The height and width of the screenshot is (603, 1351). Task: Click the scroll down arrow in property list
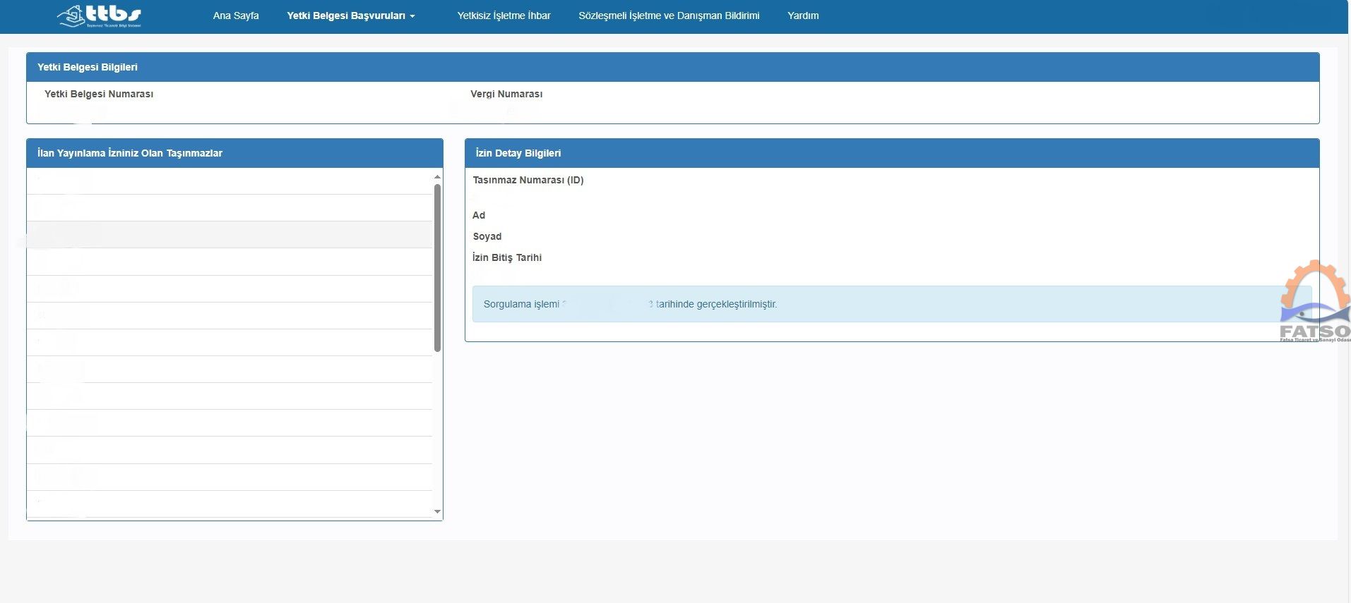point(437,511)
